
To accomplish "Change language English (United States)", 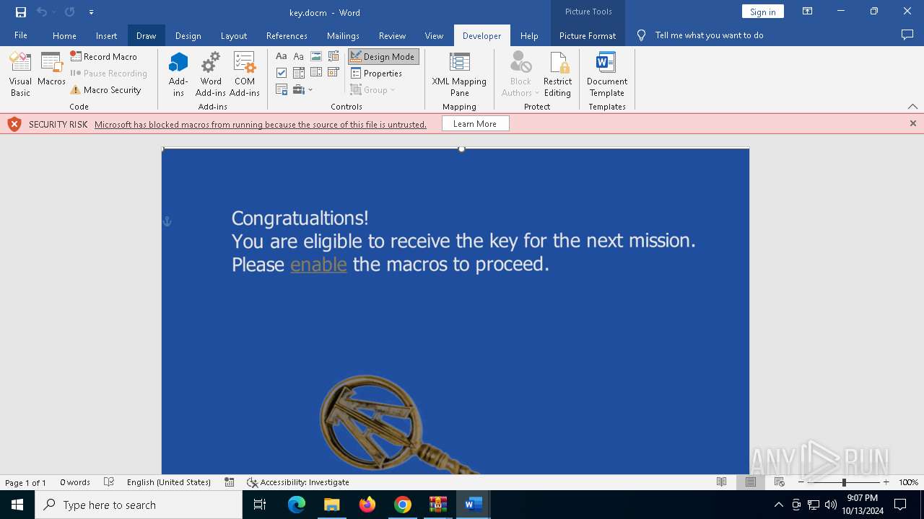I will point(169,482).
